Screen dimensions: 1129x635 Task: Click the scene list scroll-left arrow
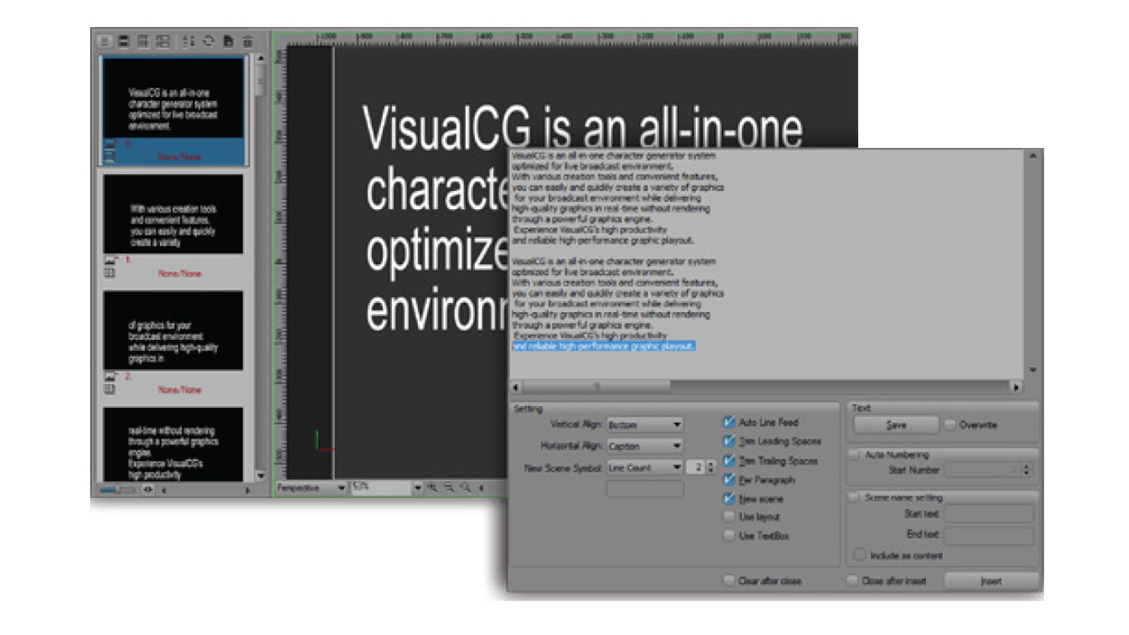[x=164, y=490]
